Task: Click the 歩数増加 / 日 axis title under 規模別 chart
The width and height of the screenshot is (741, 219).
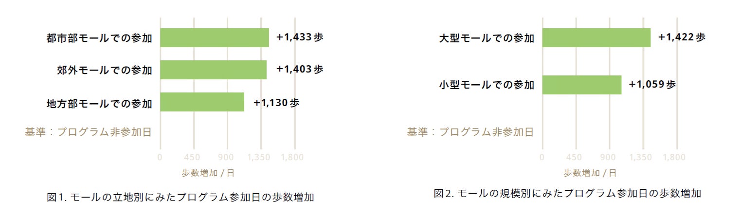Action: [x=590, y=173]
